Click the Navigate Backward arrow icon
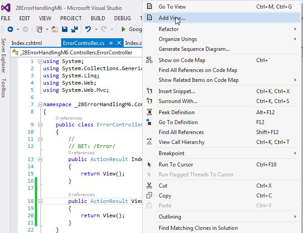Image resolution: width=303 pixels, height=233 pixels. coord(10,29)
